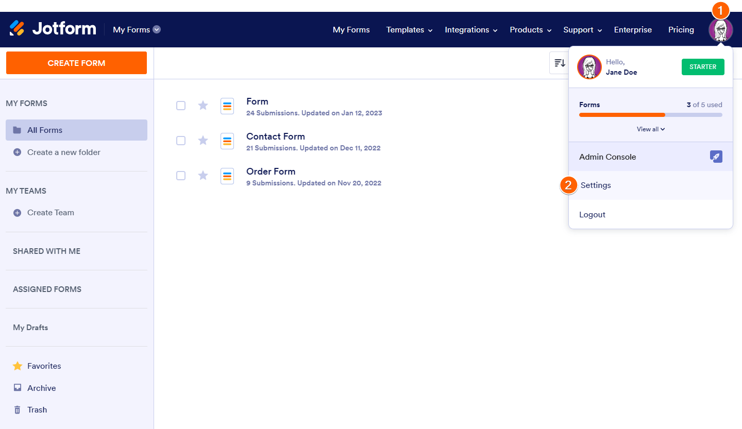Open the Templates dropdown menu
The height and width of the screenshot is (429, 742).
point(409,30)
